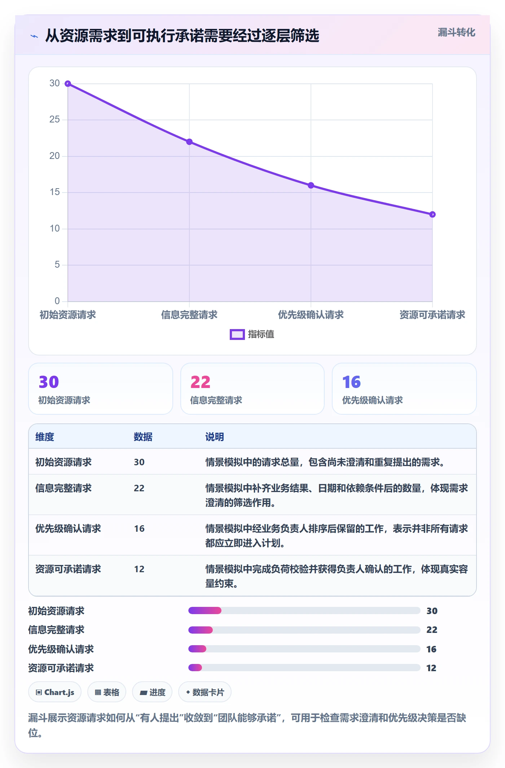This screenshot has width=505, height=768.
Task: Click the 漏斗转化 badge in header
Action: [x=456, y=33]
